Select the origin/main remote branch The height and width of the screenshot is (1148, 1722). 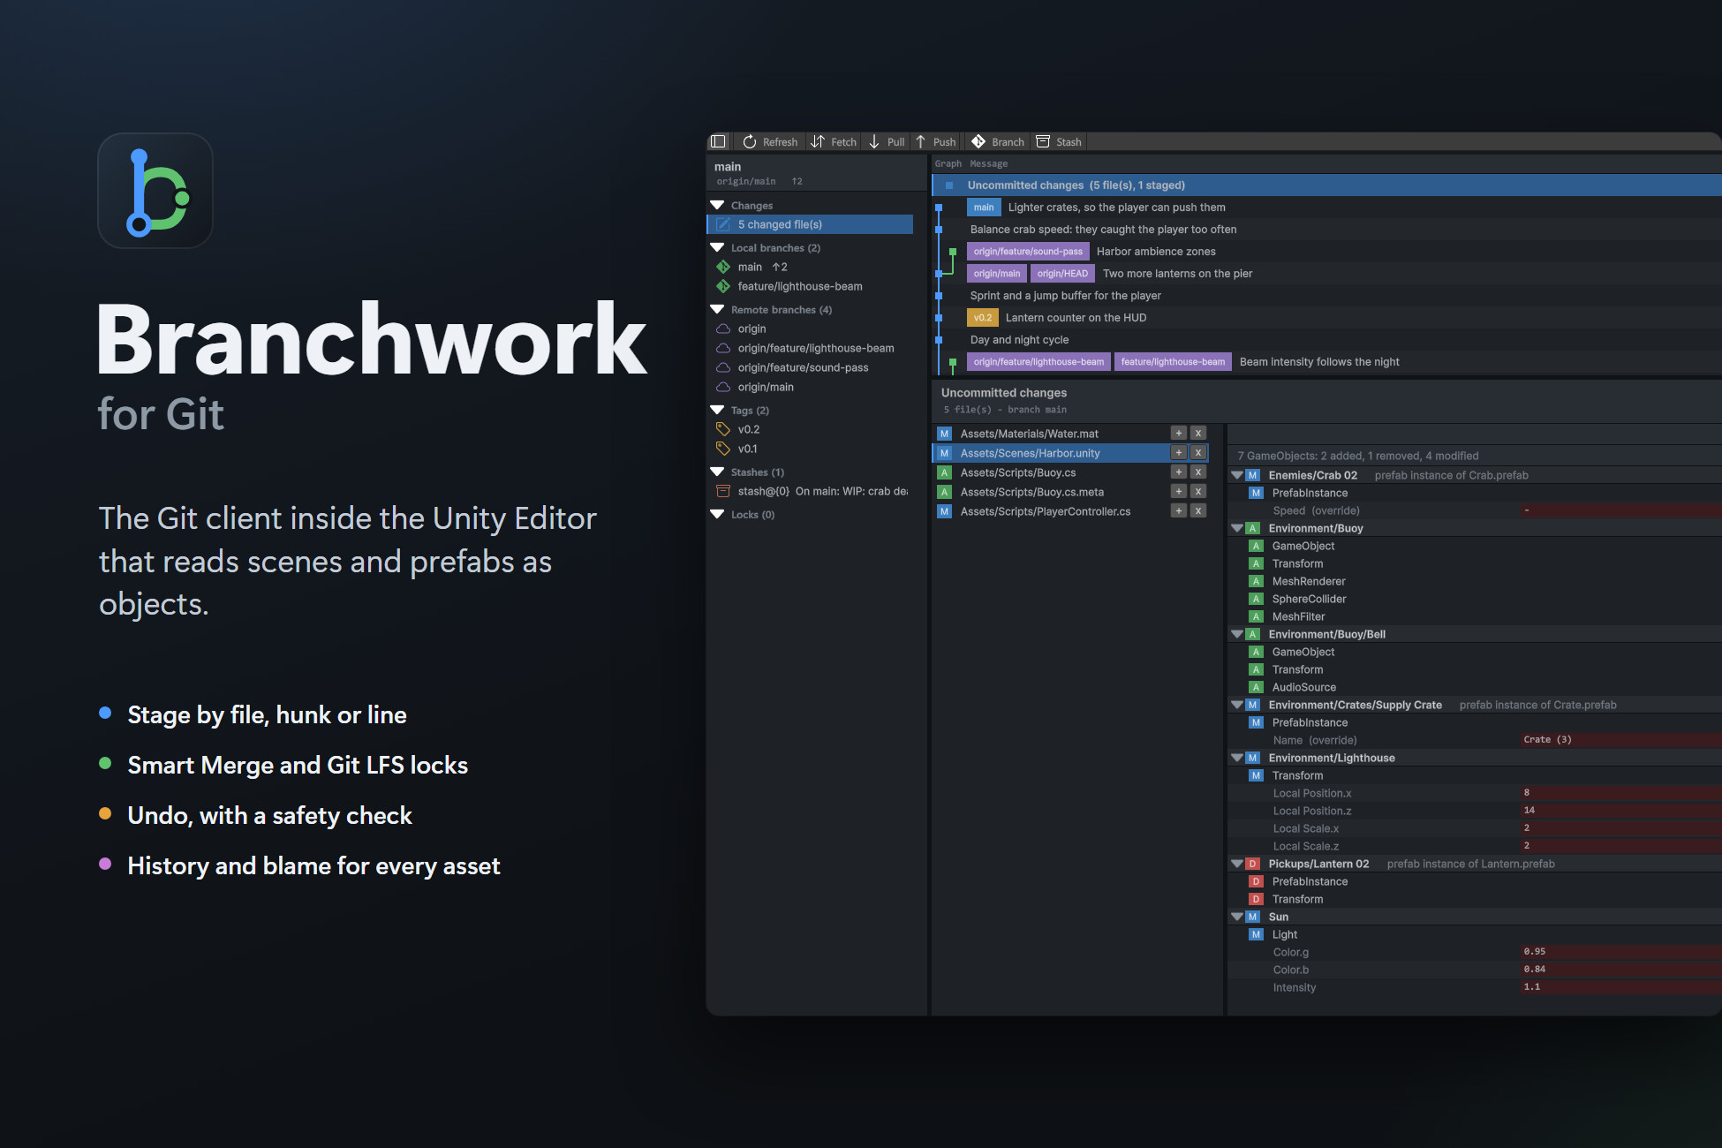tap(810, 387)
